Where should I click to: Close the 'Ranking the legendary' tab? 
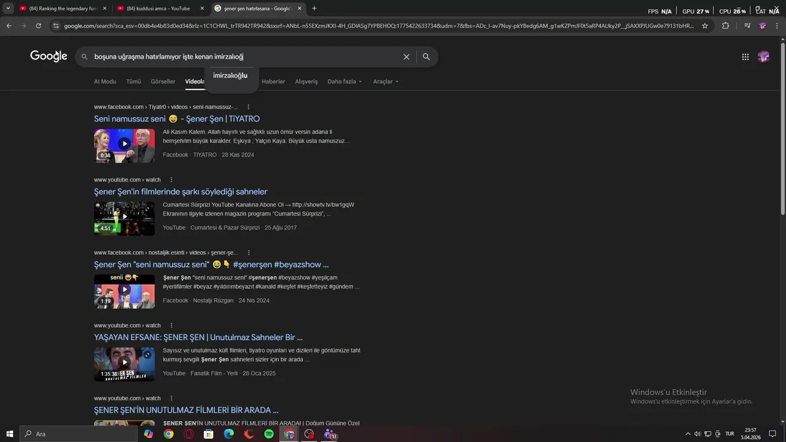click(104, 9)
